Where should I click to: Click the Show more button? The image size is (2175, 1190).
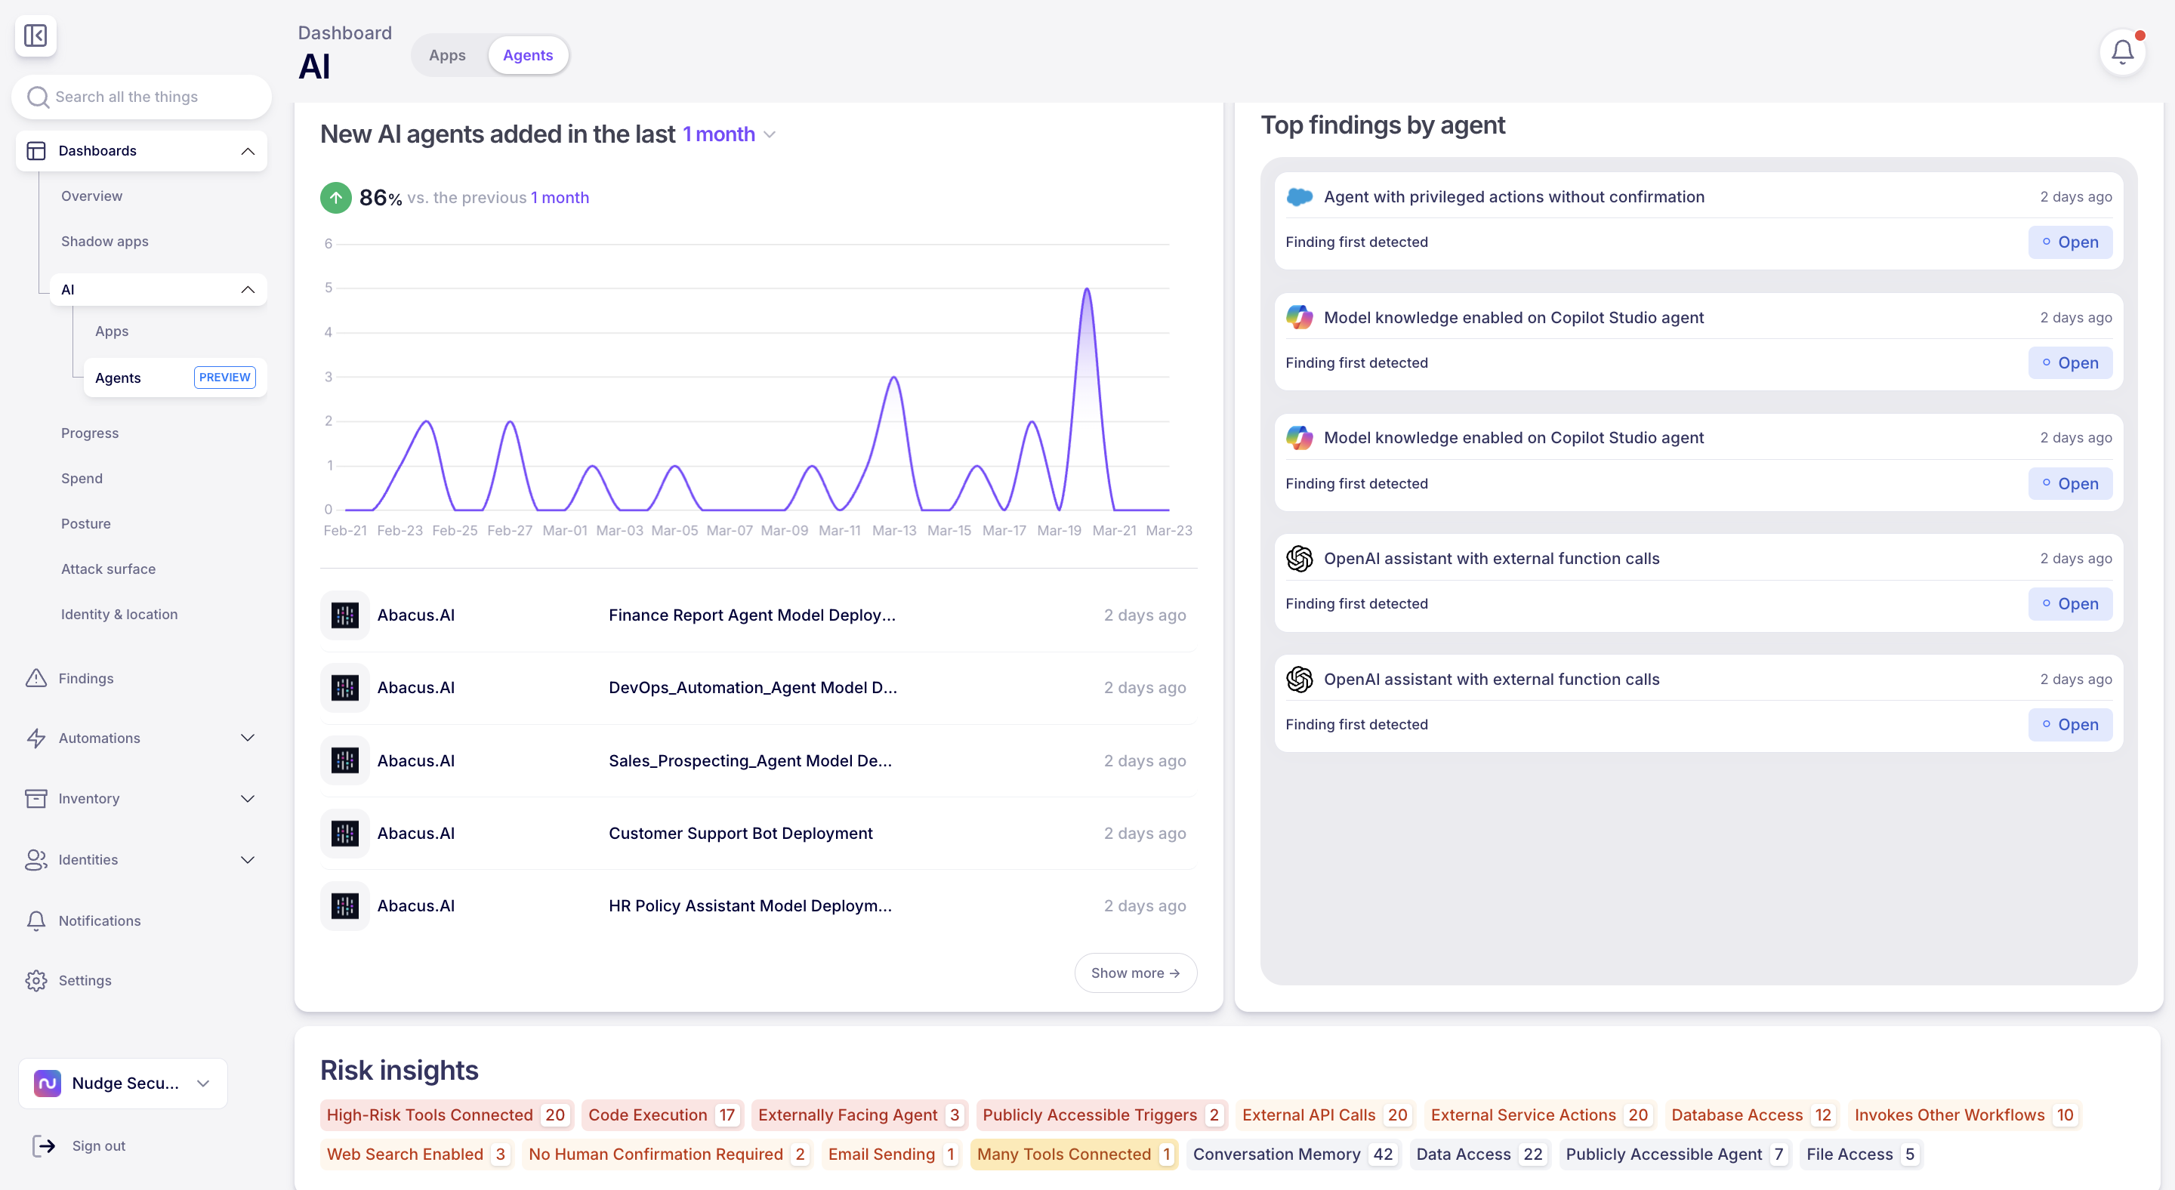[x=1135, y=973]
